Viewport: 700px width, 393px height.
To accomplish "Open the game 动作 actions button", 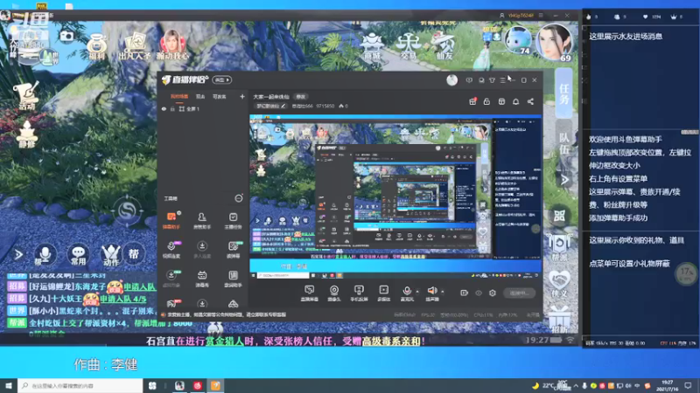I will tap(111, 254).
